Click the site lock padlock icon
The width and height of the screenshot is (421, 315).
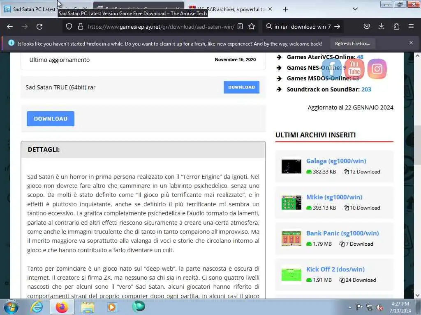tap(80, 27)
